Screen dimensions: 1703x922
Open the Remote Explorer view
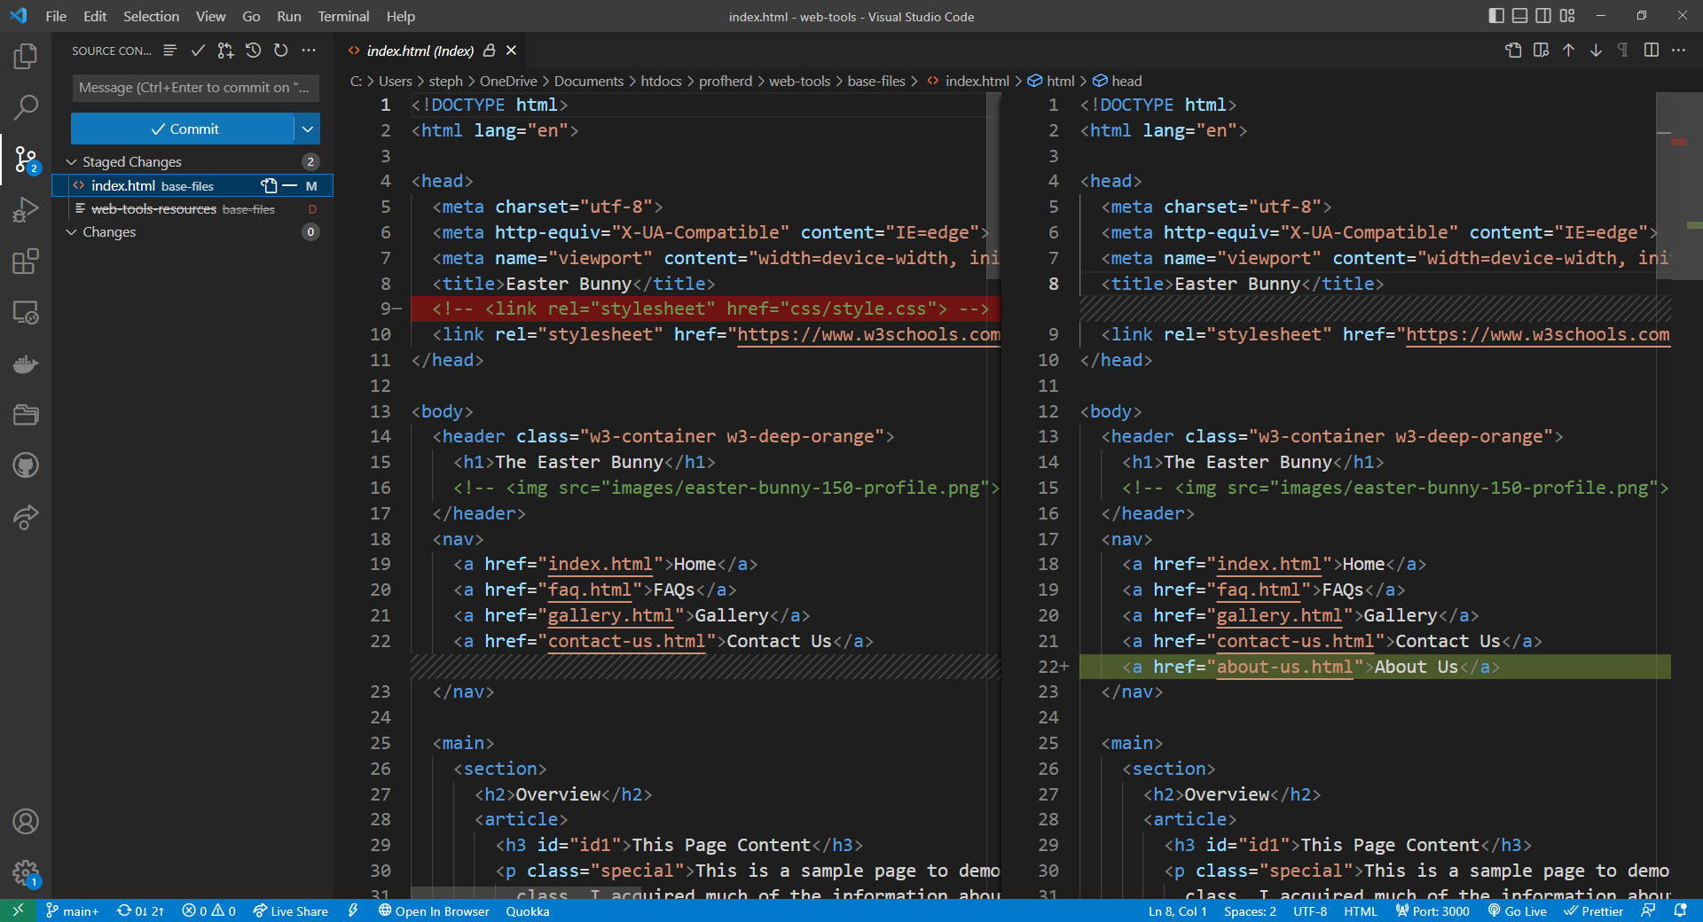click(26, 312)
